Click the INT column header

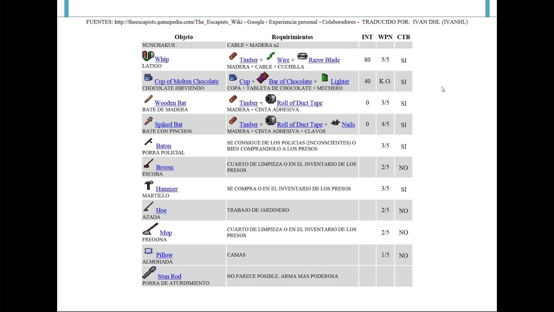pos(367,37)
